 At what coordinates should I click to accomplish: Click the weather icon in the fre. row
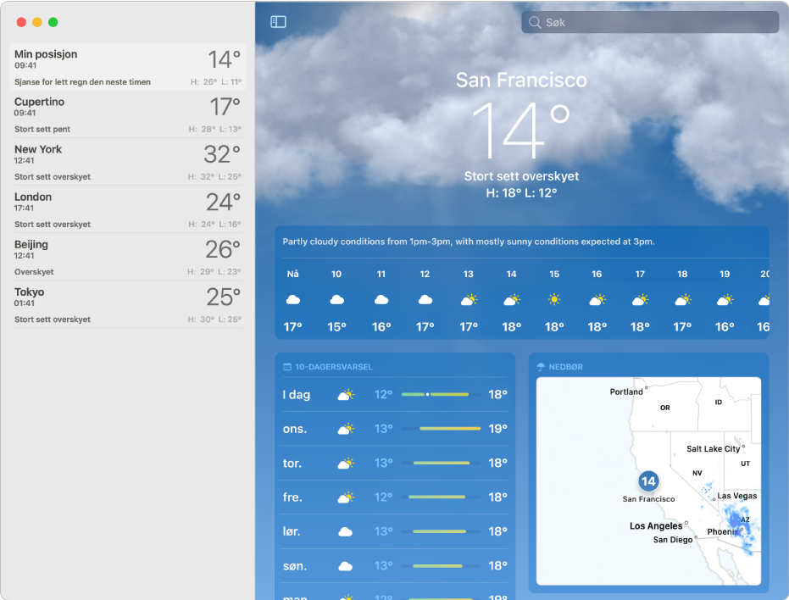pos(346,497)
